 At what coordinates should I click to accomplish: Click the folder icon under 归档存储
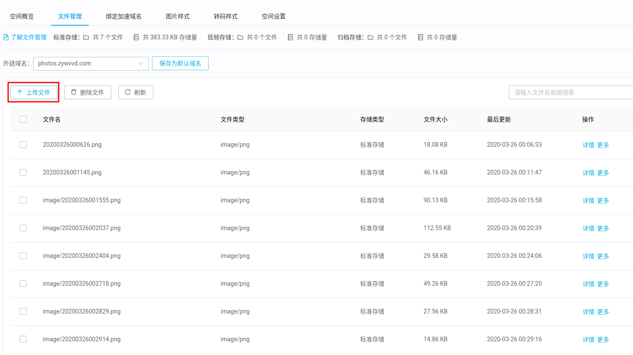[x=370, y=37]
